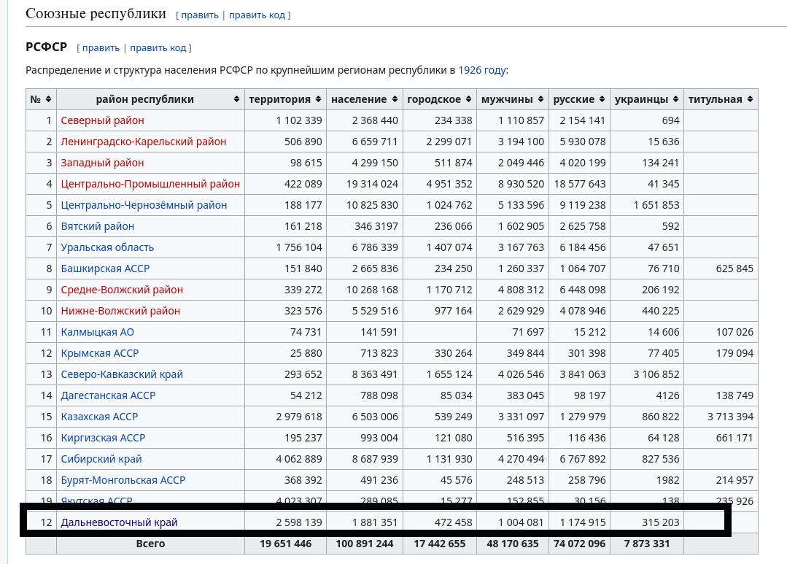Sort the table by украинцы
787x564 pixels.
pyautogui.click(x=675, y=99)
